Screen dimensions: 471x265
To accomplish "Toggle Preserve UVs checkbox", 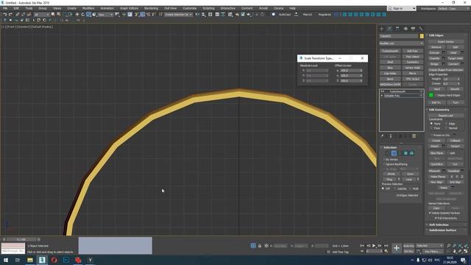I will click(432, 135).
